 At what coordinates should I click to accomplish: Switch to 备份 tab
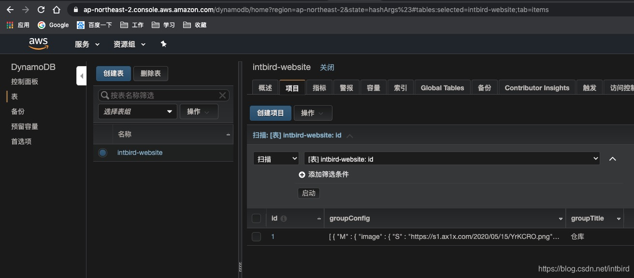point(484,88)
